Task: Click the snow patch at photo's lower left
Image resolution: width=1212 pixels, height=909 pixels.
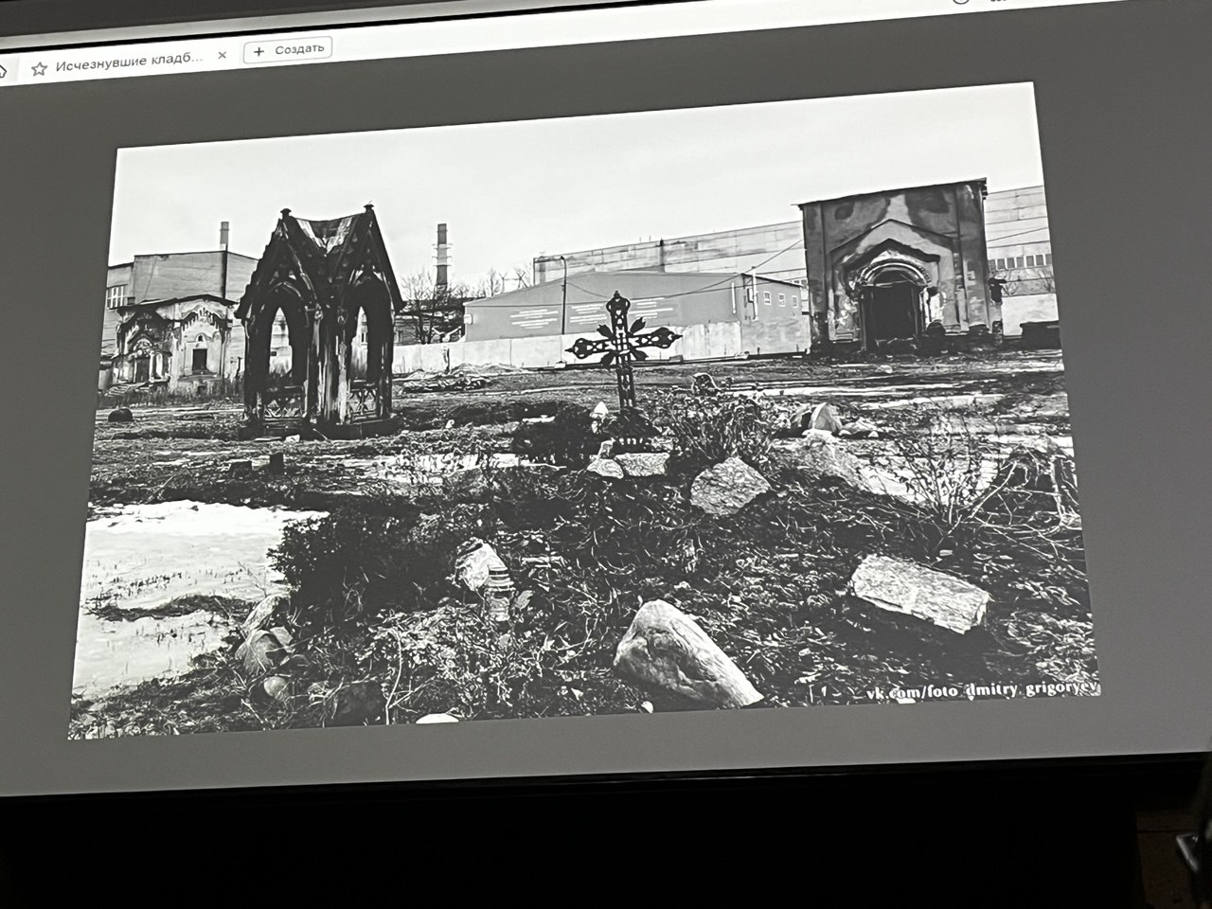Action: (x=161, y=559)
